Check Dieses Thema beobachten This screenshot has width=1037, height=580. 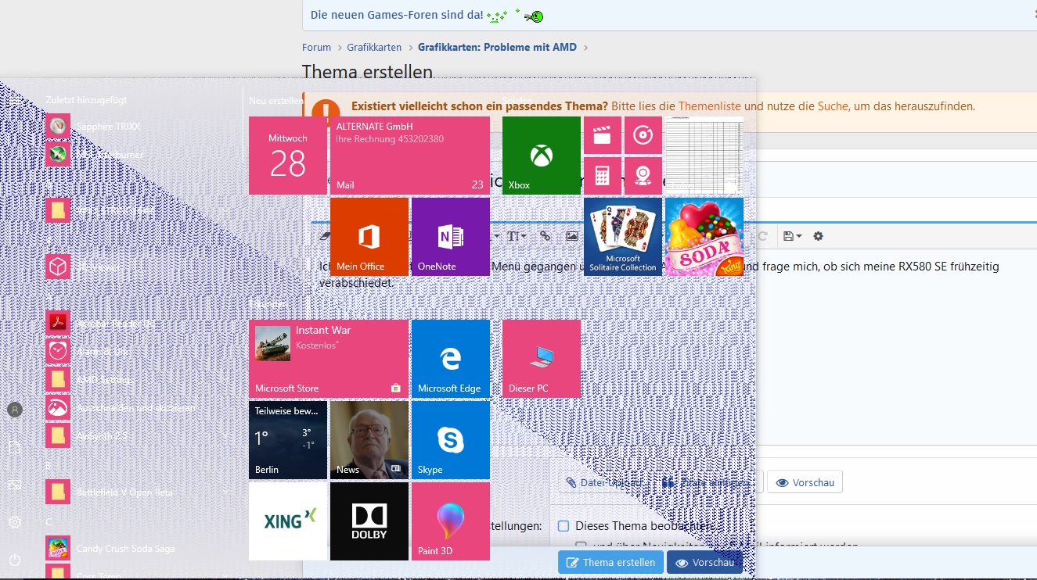point(563,526)
